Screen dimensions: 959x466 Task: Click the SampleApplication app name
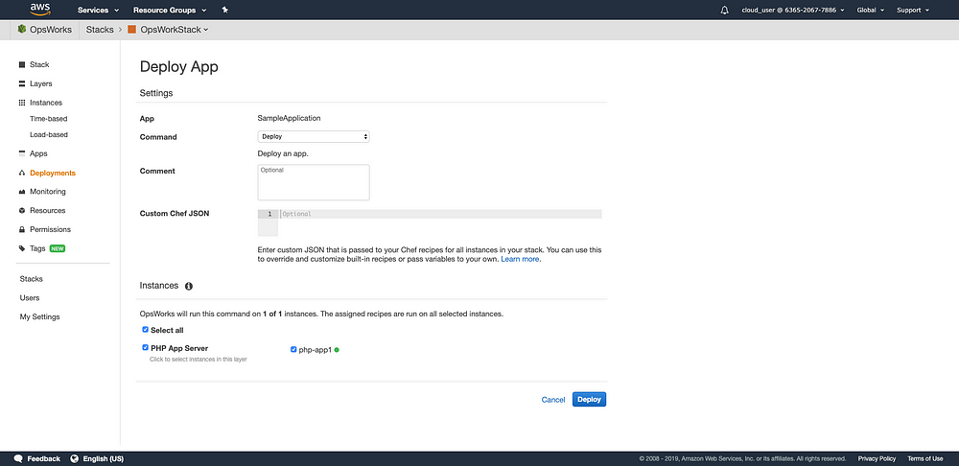click(290, 118)
